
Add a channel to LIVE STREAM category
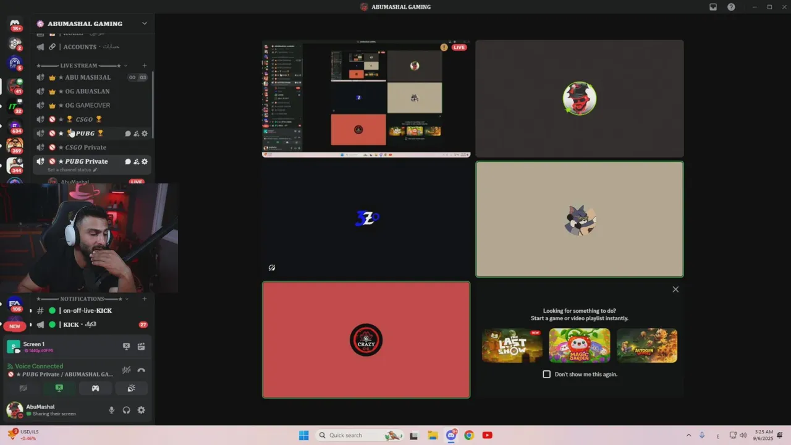point(145,66)
